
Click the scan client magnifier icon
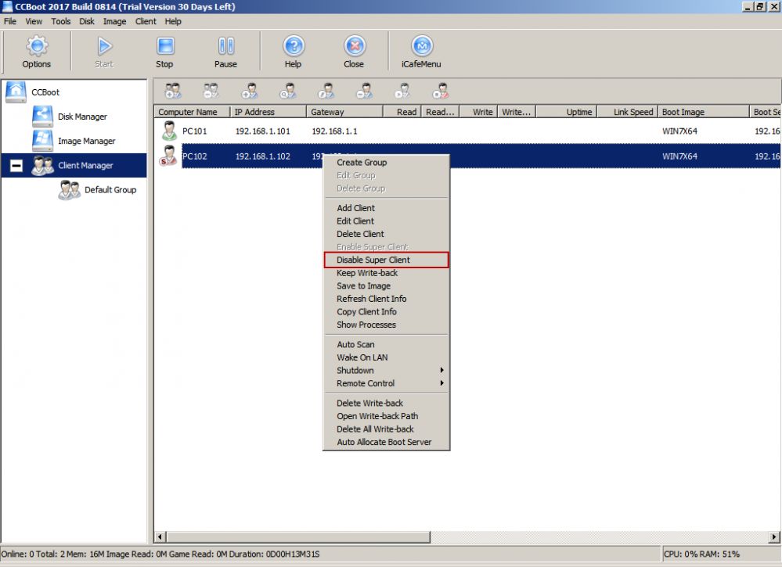pos(288,92)
